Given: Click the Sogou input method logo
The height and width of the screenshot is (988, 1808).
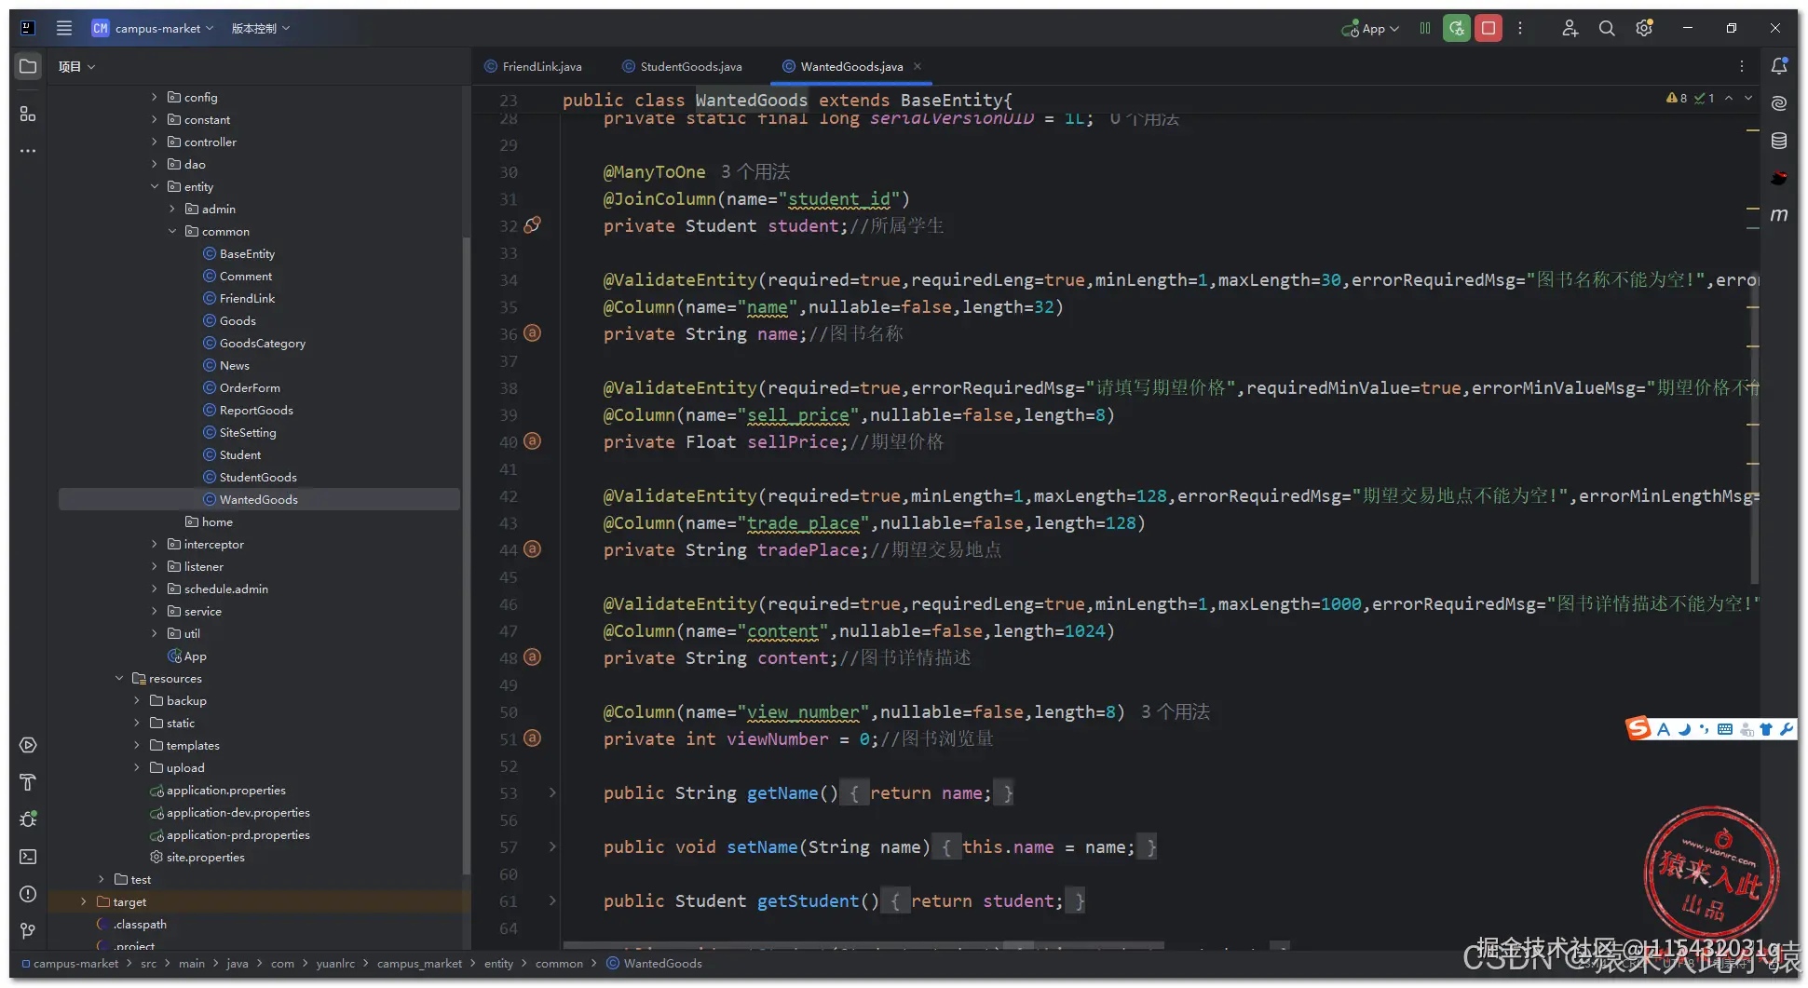Looking at the screenshot, I should point(1638,728).
